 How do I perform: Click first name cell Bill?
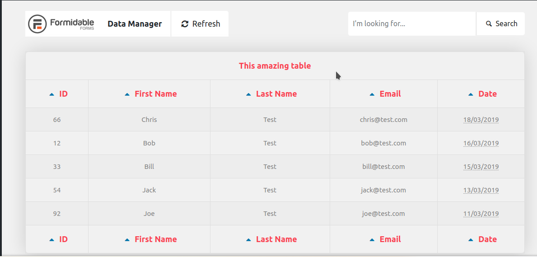pyautogui.click(x=149, y=167)
